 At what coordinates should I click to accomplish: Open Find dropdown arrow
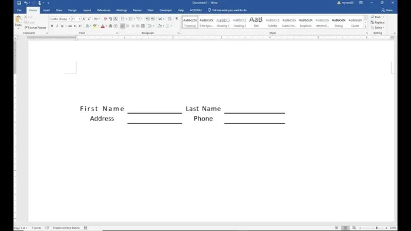pyautogui.click(x=383, y=17)
